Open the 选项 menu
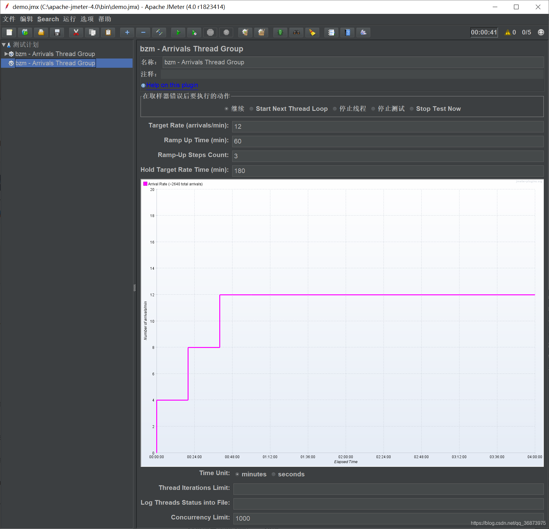The image size is (549, 529). (87, 19)
